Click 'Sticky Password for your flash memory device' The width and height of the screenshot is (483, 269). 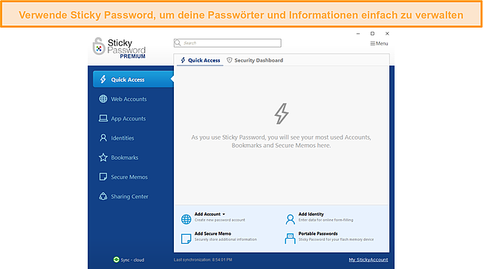point(336,239)
